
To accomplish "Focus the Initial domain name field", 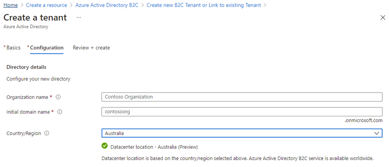I will coord(242,112).
